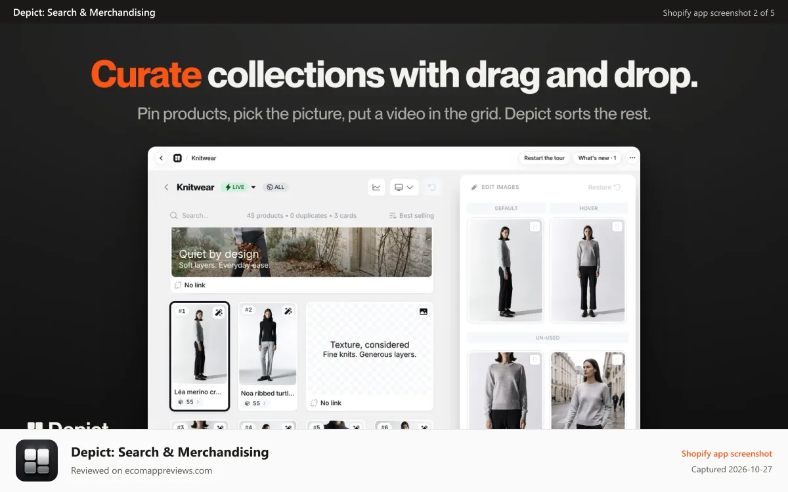Viewport: 788px width, 492px height.
Task: Click the magic wand icon on card #2
Action: tap(288, 311)
